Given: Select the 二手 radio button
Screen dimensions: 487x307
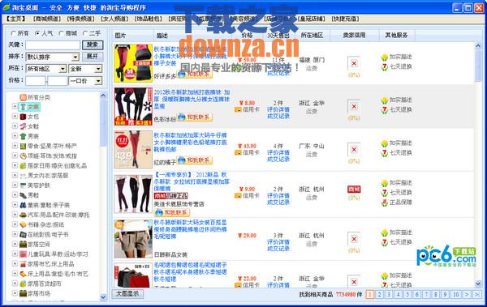Looking at the screenshot, I should tap(85, 33).
